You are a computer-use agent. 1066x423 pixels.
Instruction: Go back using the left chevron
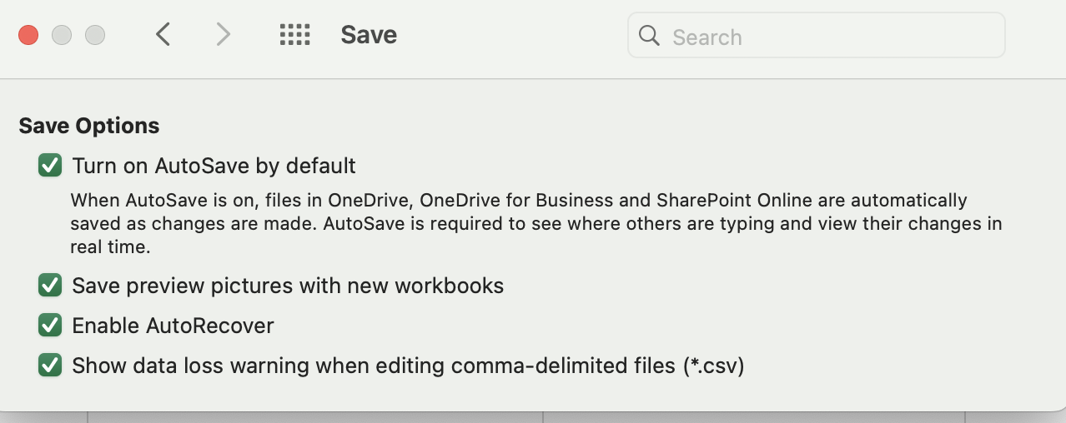pos(163,35)
